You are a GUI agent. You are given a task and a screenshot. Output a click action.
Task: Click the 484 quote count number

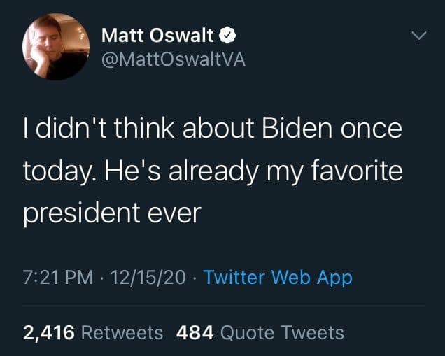[195, 332]
